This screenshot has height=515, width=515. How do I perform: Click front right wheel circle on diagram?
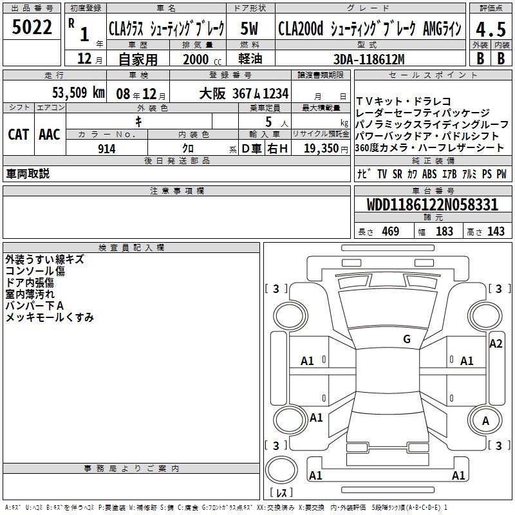pyautogui.click(x=485, y=316)
